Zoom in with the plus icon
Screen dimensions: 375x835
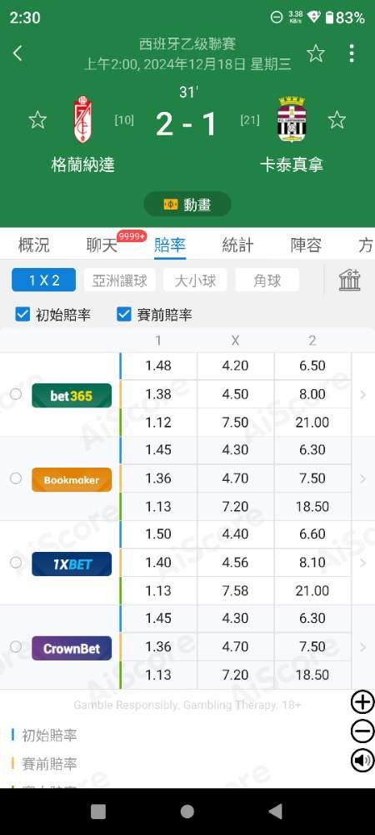point(362,702)
